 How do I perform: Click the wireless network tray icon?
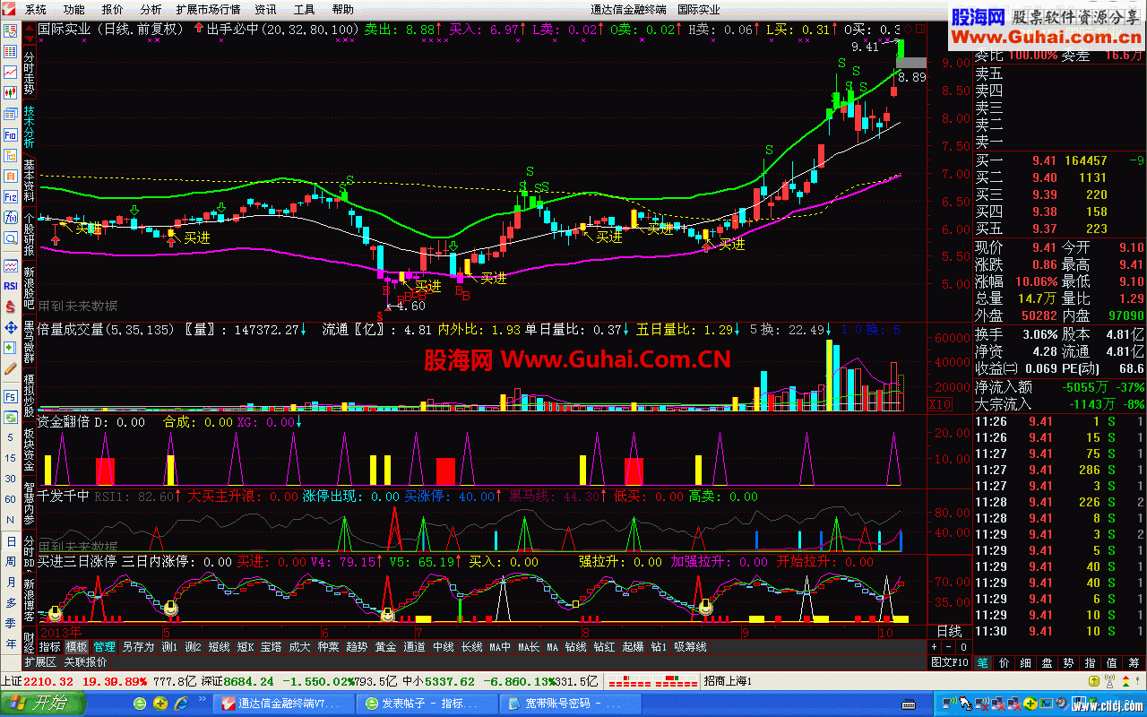tap(948, 704)
